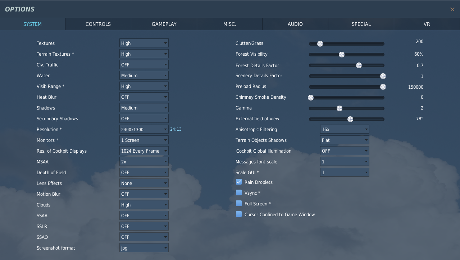Click the Forest Visibility slider handle

pos(342,55)
